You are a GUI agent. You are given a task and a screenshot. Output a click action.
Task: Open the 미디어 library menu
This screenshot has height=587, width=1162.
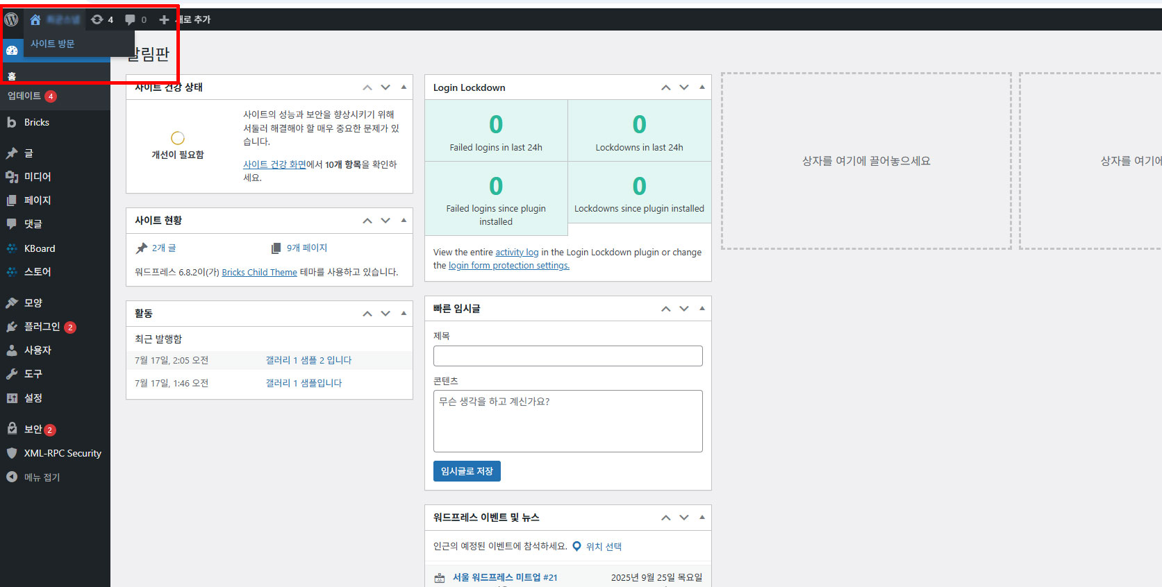38,177
